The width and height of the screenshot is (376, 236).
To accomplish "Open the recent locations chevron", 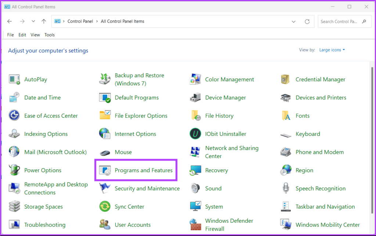I will pos(34,22).
